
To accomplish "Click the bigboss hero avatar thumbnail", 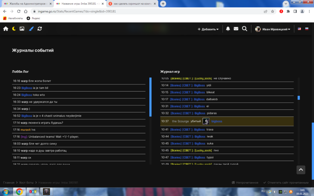I will pyautogui.click(x=206, y=121).
